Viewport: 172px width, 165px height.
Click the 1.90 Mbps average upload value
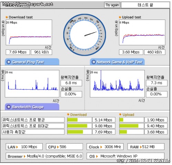[156, 120]
